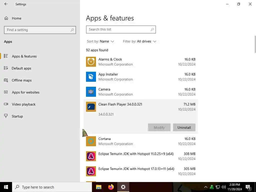Click the Camera app icon

(91, 92)
